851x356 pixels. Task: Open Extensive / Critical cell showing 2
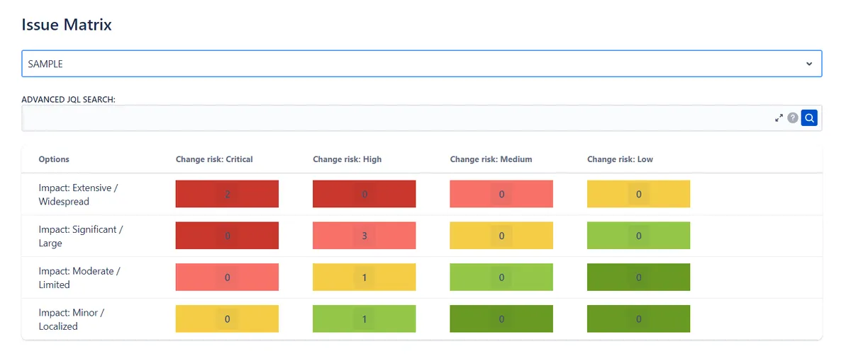pyautogui.click(x=227, y=194)
